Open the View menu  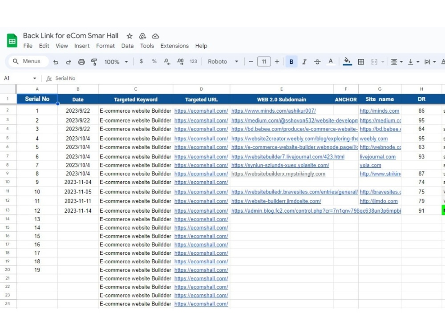click(61, 46)
